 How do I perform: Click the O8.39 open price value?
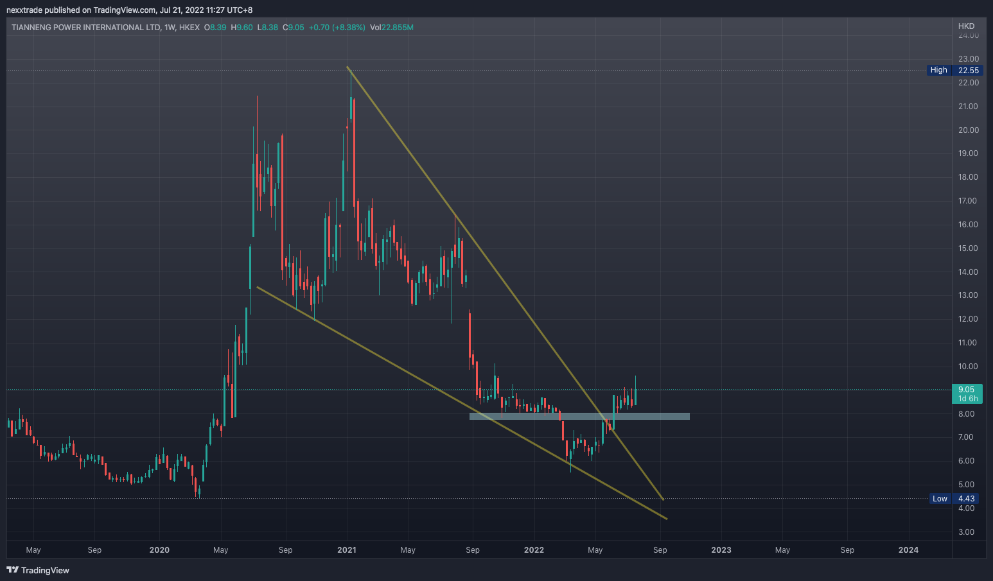point(215,28)
